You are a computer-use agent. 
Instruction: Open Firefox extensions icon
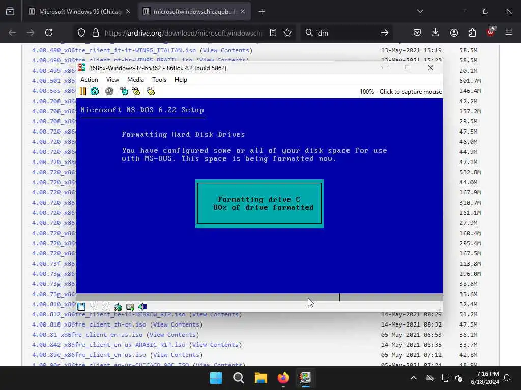click(x=472, y=32)
